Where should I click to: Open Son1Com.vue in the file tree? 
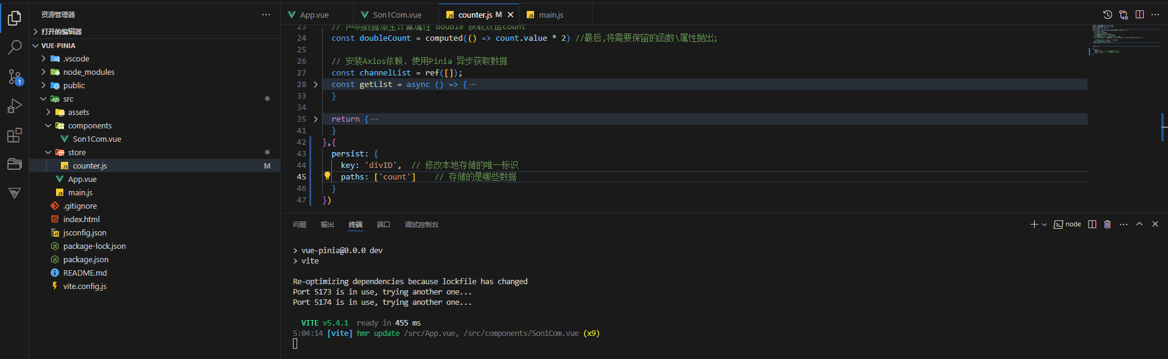coord(155,139)
